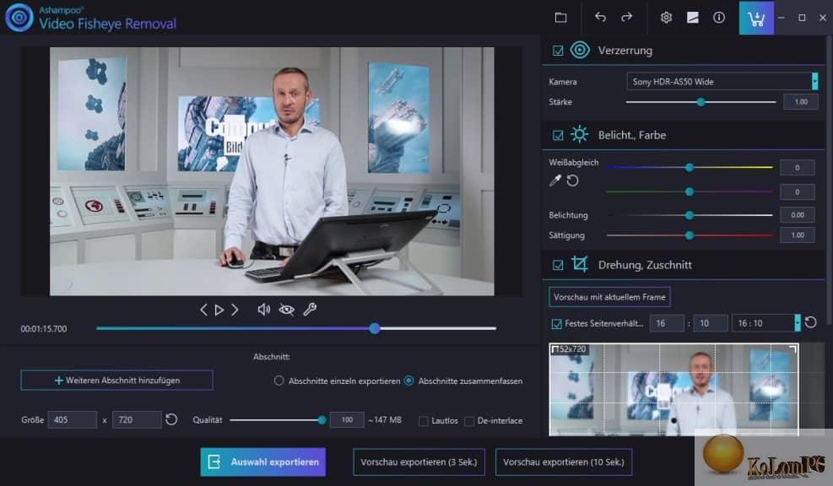The image size is (833, 486).
Task: Click the Stärke value field
Action: [801, 102]
